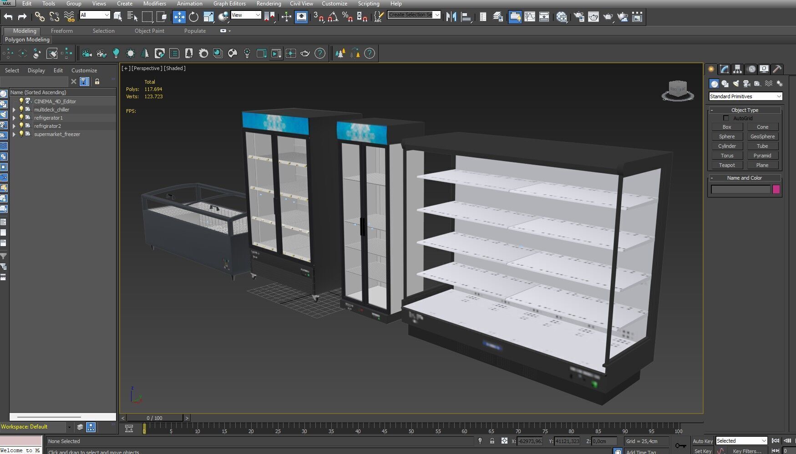The width and height of the screenshot is (796, 454).
Task: Open Select by Name list icon
Action: coord(132,17)
